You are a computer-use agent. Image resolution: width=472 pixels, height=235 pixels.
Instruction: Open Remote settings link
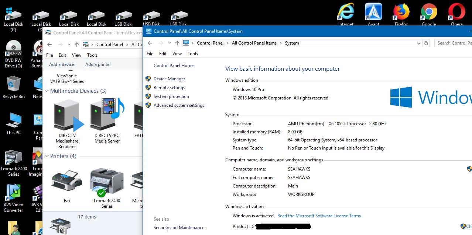pyautogui.click(x=169, y=88)
